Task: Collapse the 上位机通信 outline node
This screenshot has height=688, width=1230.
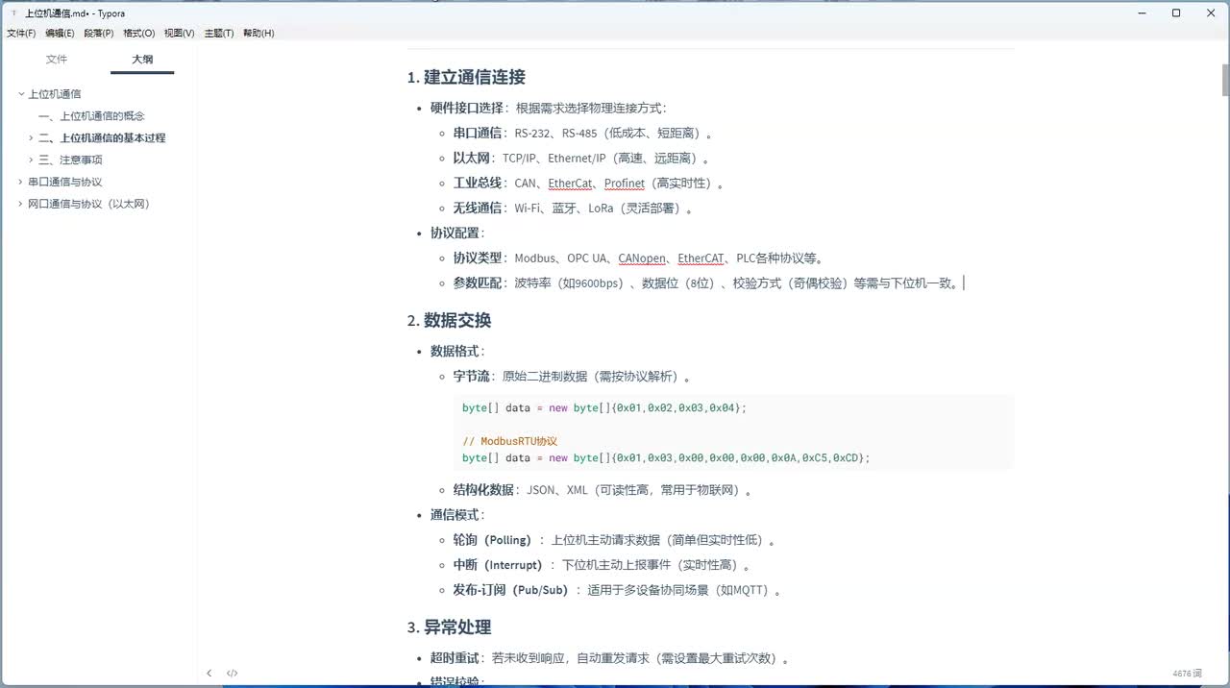Action: click(x=21, y=94)
